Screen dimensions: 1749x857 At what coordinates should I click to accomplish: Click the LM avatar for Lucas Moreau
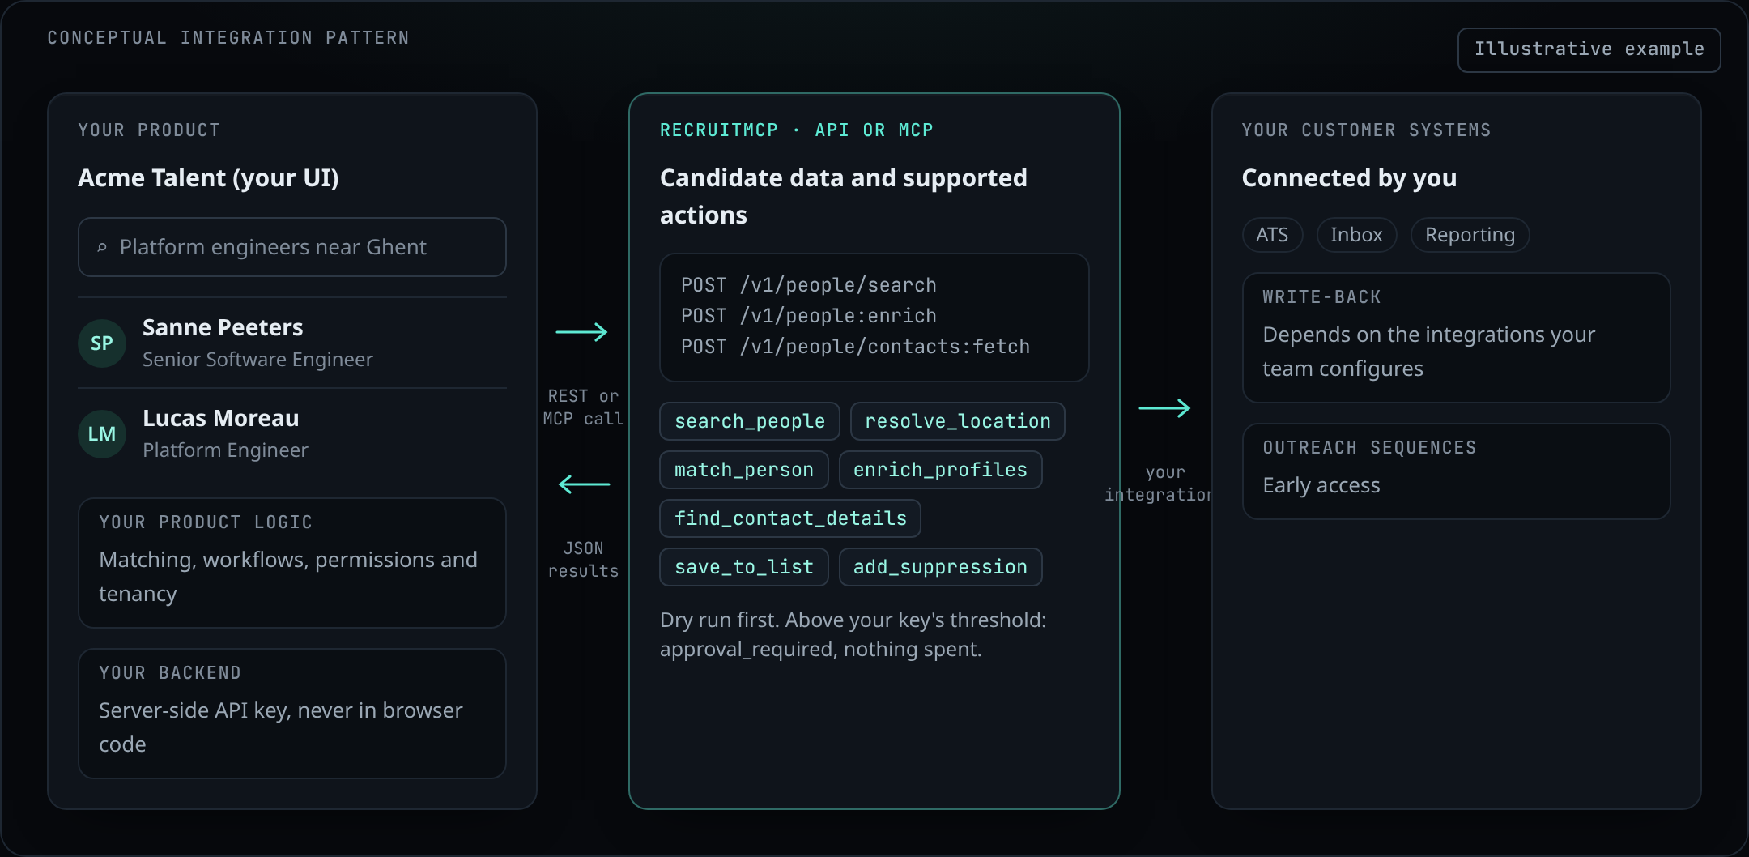coord(102,434)
